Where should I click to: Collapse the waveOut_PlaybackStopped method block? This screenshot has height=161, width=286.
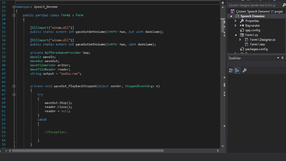pos(14,86)
